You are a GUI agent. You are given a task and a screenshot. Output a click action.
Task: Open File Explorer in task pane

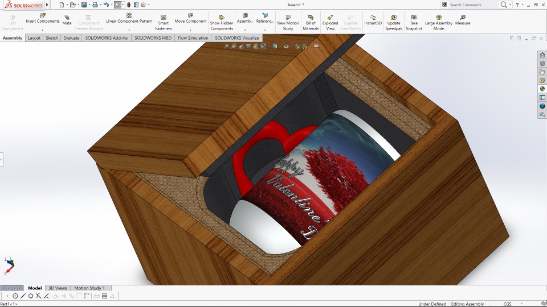tap(542, 72)
